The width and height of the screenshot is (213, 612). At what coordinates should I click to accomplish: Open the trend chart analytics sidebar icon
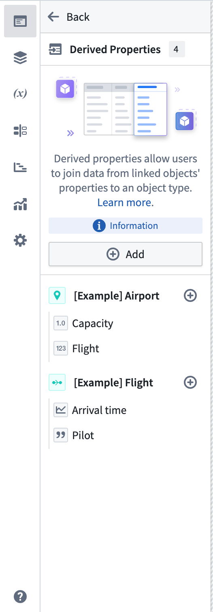point(20,204)
